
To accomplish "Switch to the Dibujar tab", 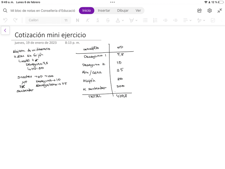I will tap(123, 11).
